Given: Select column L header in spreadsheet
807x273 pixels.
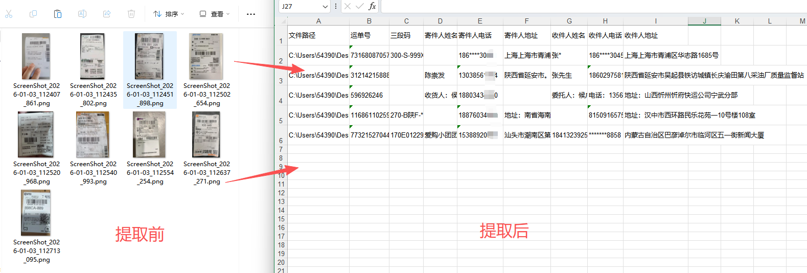Looking at the screenshot, I should click(x=770, y=21).
